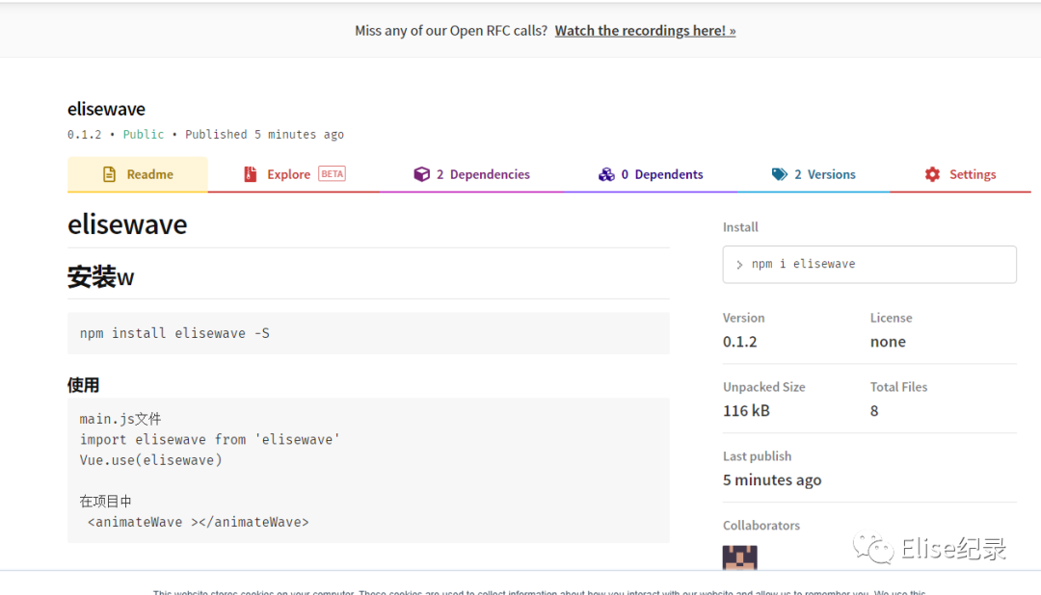Viewport: 1041px width, 595px height.
Task: Click the 'Collaborators' heading
Action: coord(761,526)
